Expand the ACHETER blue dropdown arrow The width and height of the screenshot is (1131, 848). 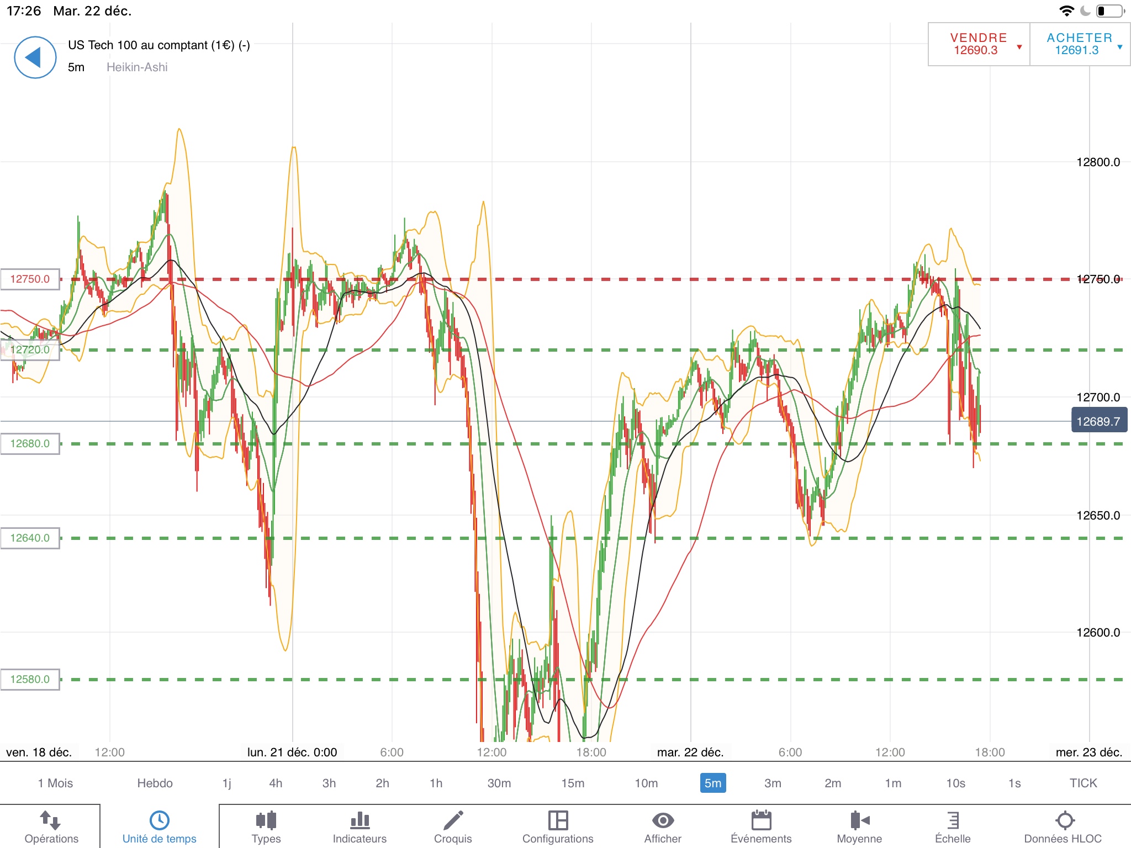click(1120, 47)
